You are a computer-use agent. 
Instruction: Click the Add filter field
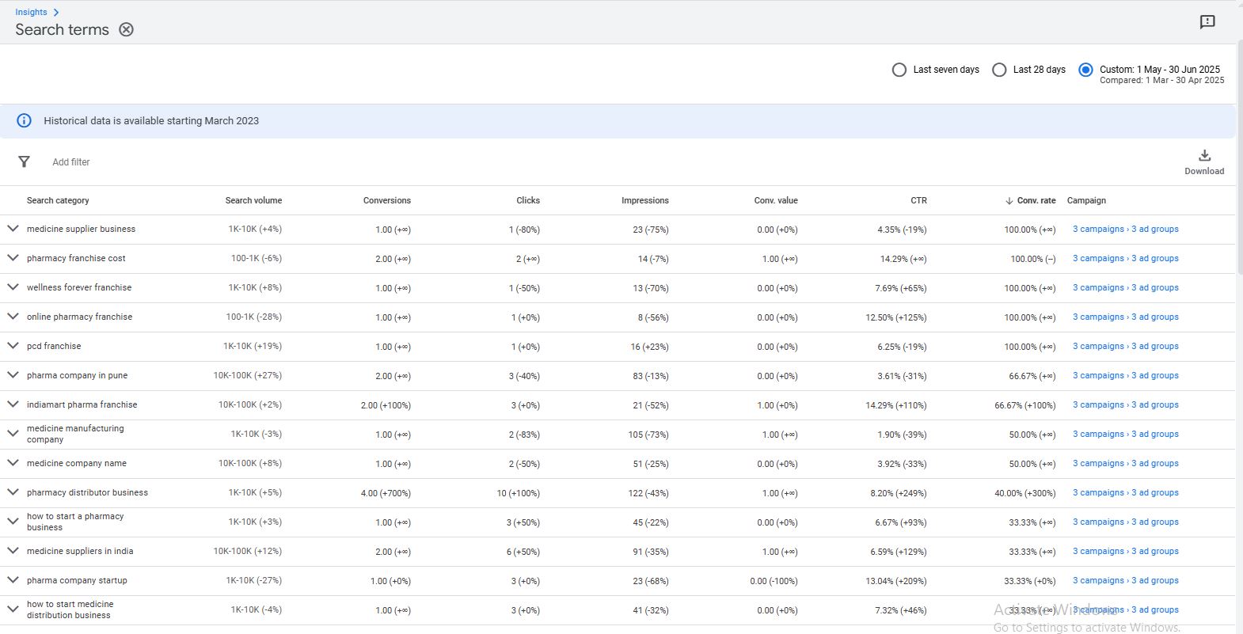tap(71, 162)
